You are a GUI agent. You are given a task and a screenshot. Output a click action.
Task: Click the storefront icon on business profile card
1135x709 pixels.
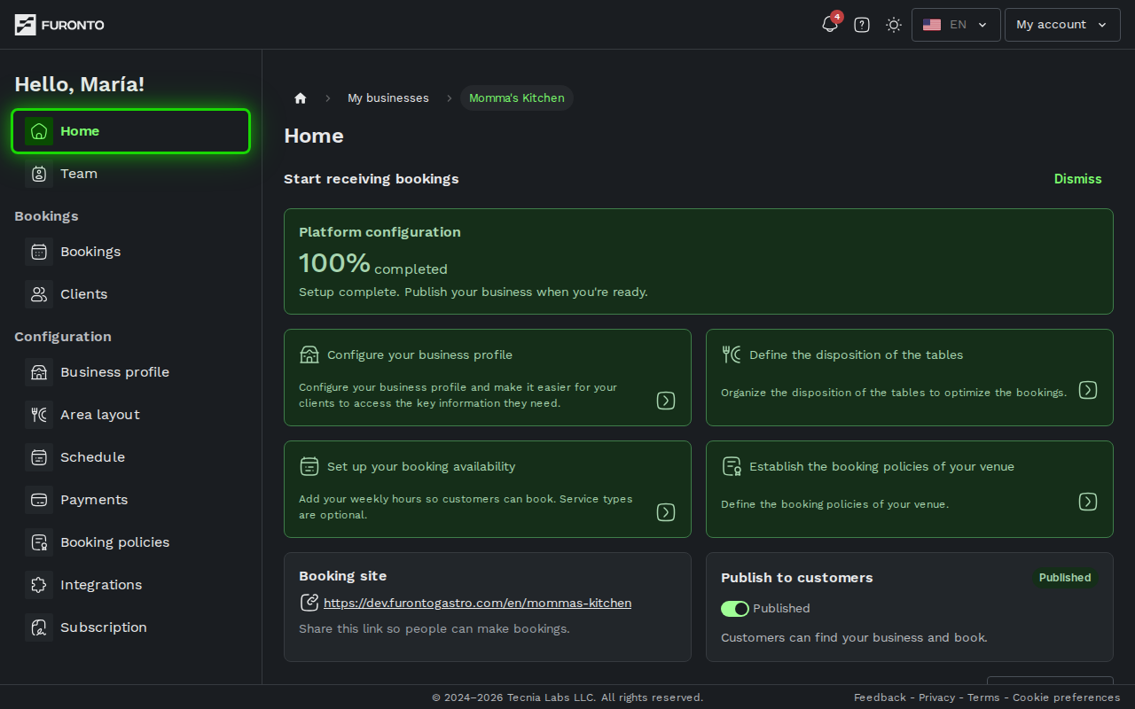tap(309, 354)
